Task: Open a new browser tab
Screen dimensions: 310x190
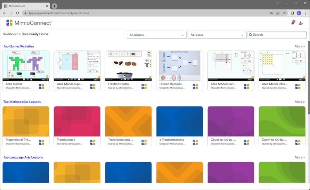Action: [x=54, y=6]
